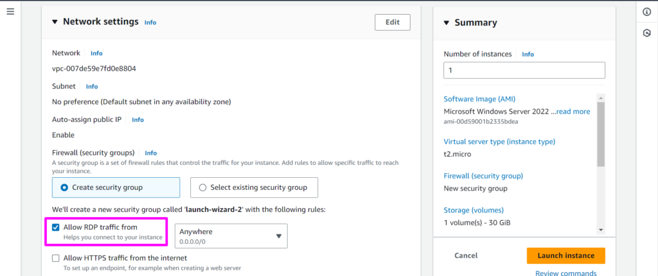Uncheck Allow RDP traffic from checkbox
Screen dimensions: 658x276
click(56, 227)
